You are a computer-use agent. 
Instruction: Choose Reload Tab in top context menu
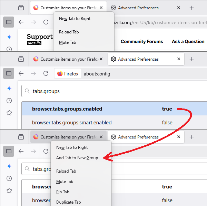click(x=69, y=32)
